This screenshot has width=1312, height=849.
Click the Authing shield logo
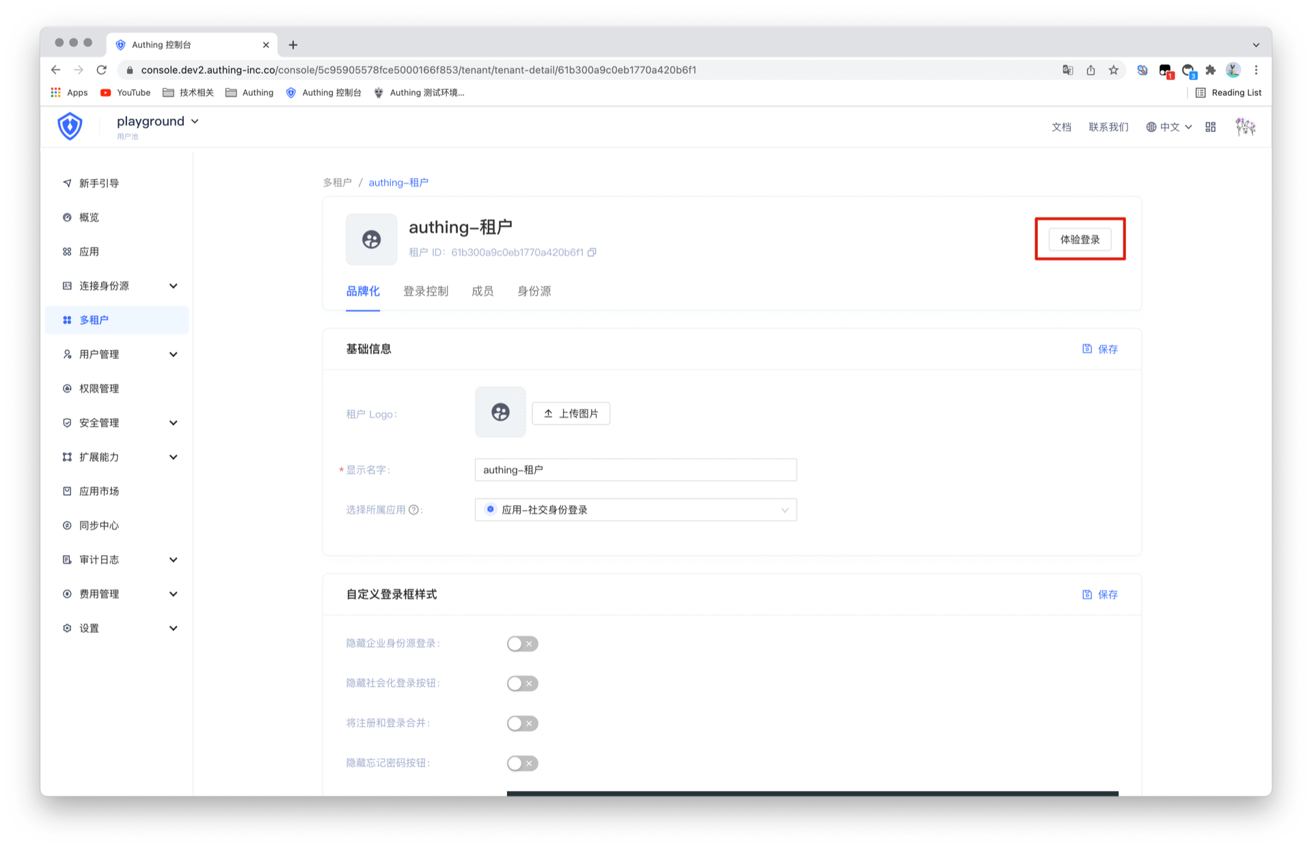click(x=70, y=126)
